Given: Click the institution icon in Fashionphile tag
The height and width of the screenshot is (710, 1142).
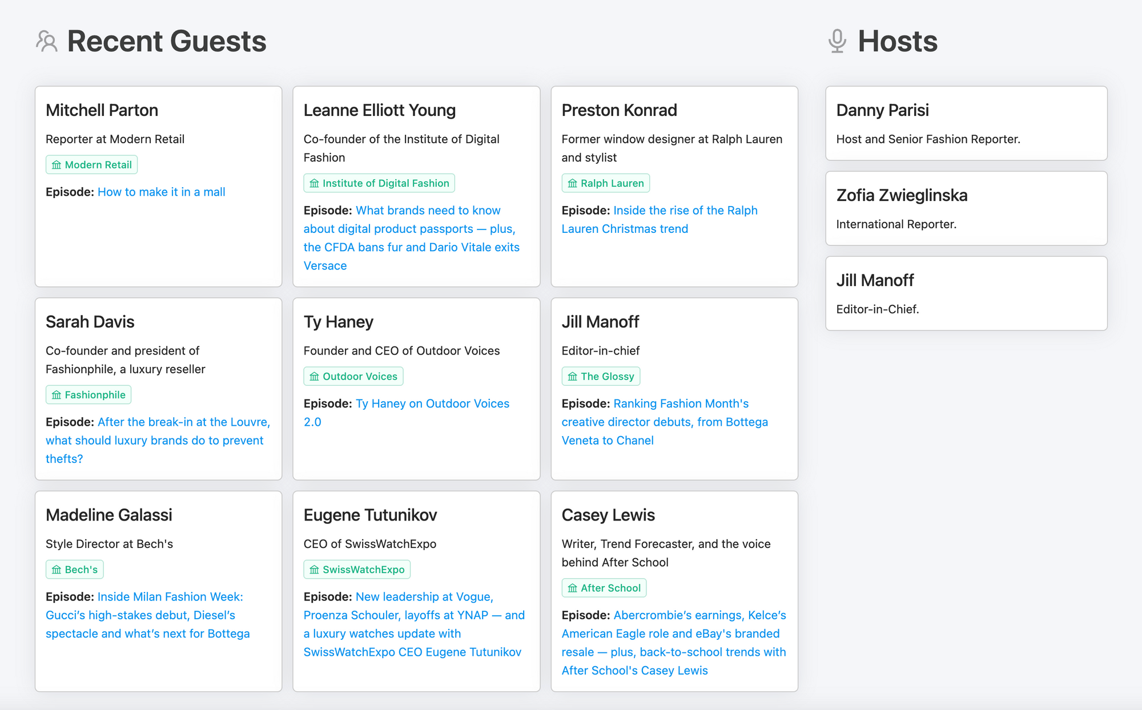Looking at the screenshot, I should [57, 395].
